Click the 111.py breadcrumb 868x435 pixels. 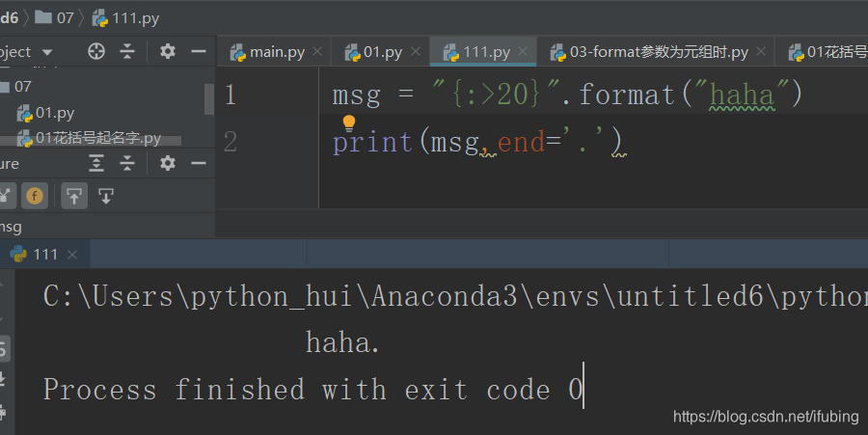[125, 18]
